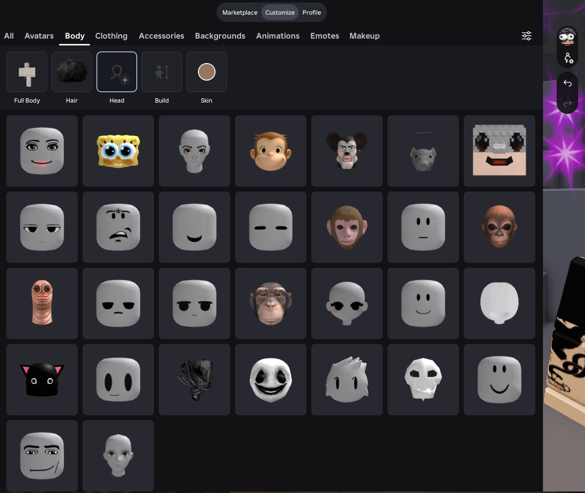Image resolution: width=585 pixels, height=493 pixels.
Task: Equip the slim green-eyed head
Action: [x=118, y=456]
